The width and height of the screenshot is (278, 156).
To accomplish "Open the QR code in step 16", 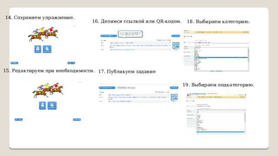I will tap(176, 45).
